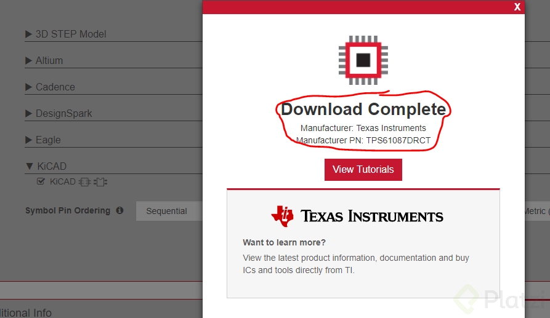This screenshot has width=550, height=318.
Task: Click the product information description text
Action: tap(355, 264)
